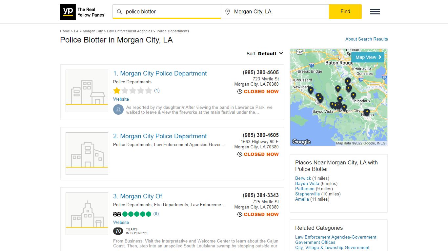The height and width of the screenshot is (251, 448).
Task: Click the YP Real Yellow Pages logo
Action: click(x=83, y=12)
